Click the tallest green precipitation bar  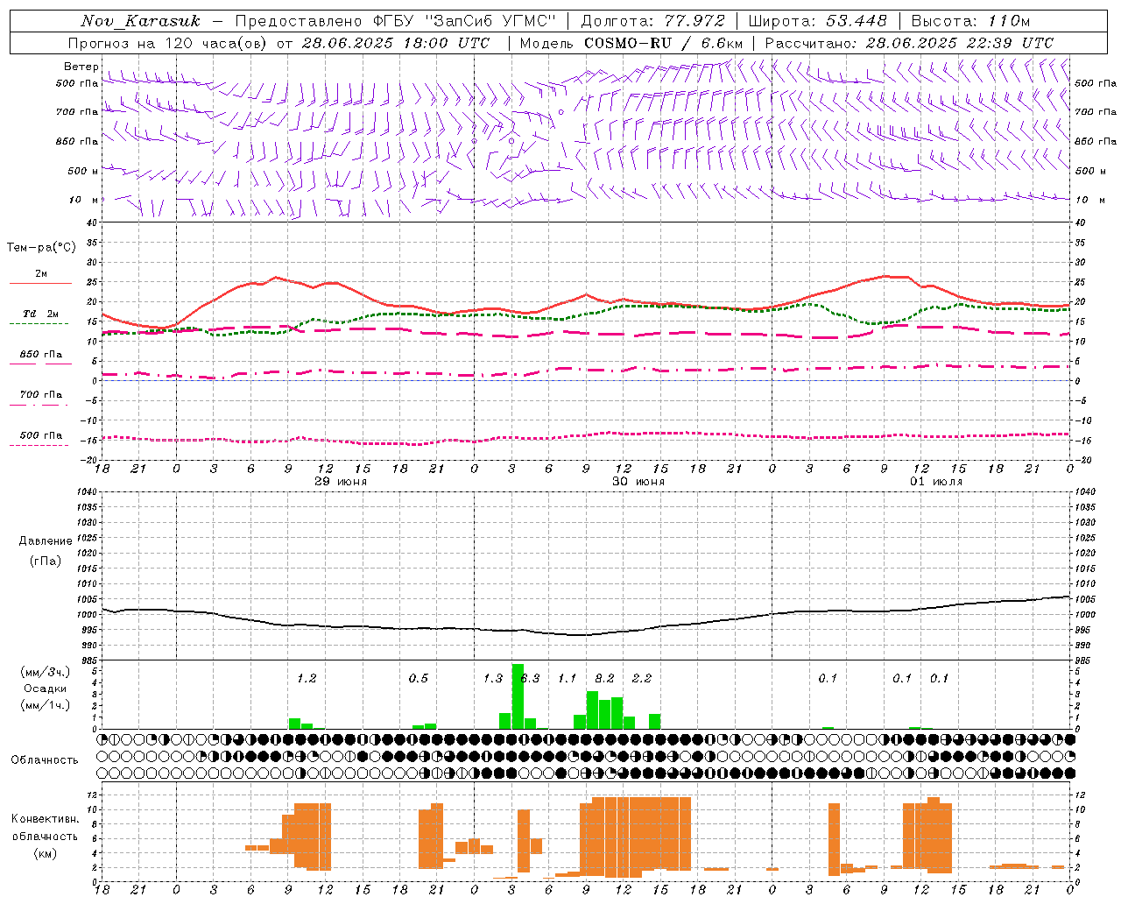[x=518, y=696]
